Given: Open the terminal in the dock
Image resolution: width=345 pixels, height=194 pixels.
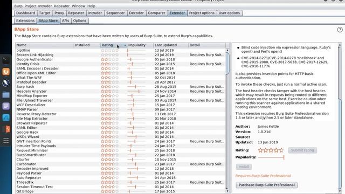Looking at the screenshot, I should click(x=6, y=60).
